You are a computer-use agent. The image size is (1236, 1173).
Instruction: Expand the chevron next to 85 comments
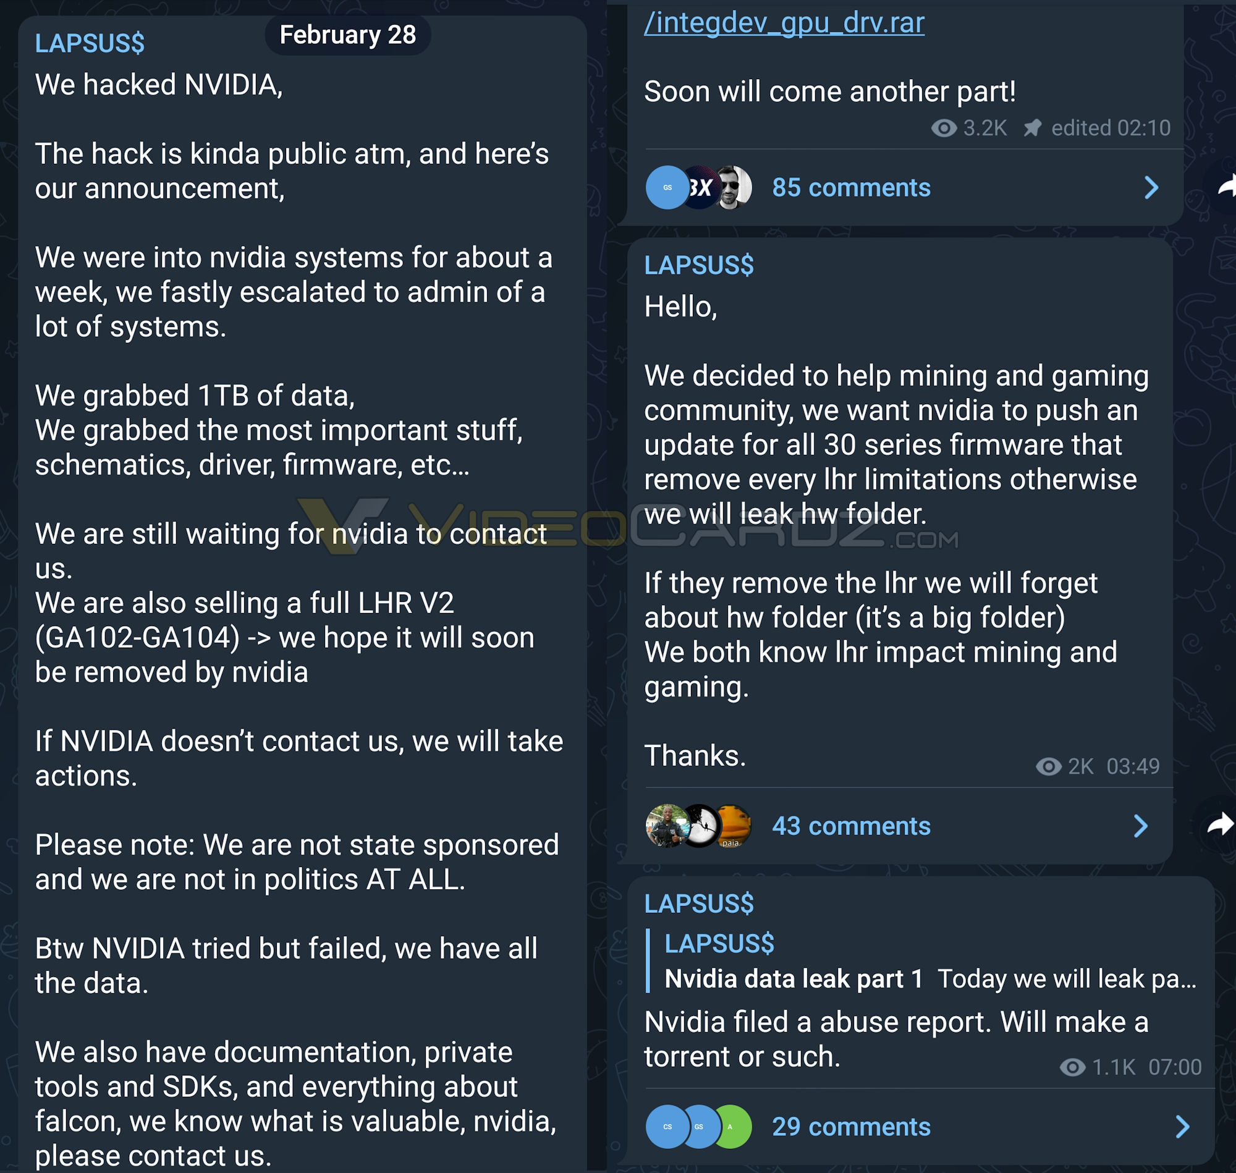[1150, 187]
